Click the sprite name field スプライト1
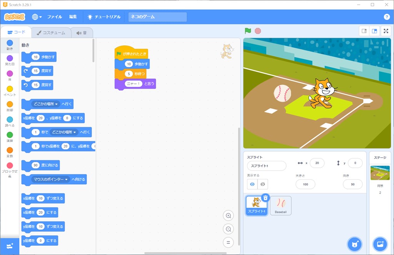The height and width of the screenshot is (255, 394). click(x=267, y=166)
